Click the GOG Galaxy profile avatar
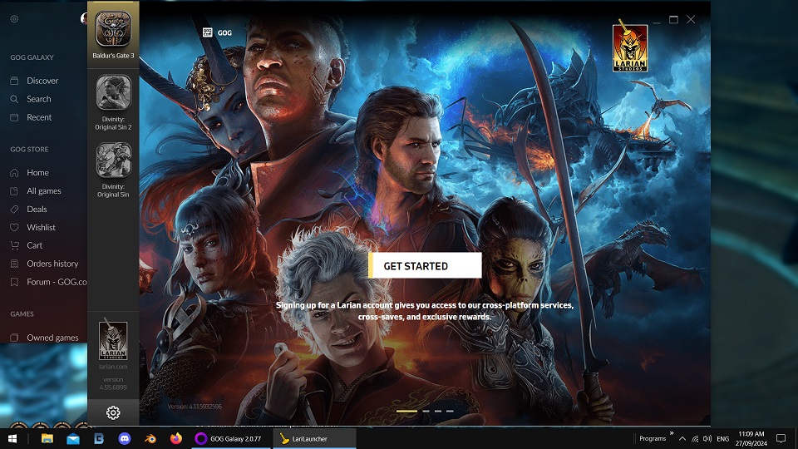The image size is (798, 449). click(x=84, y=18)
